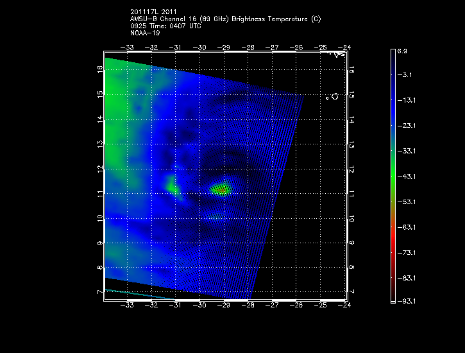Click the small island outline near latitude 15

pos(334,96)
